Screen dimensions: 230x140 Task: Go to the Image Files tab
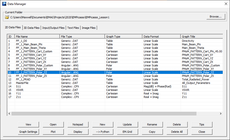pyautogui.click(x=89, y=28)
